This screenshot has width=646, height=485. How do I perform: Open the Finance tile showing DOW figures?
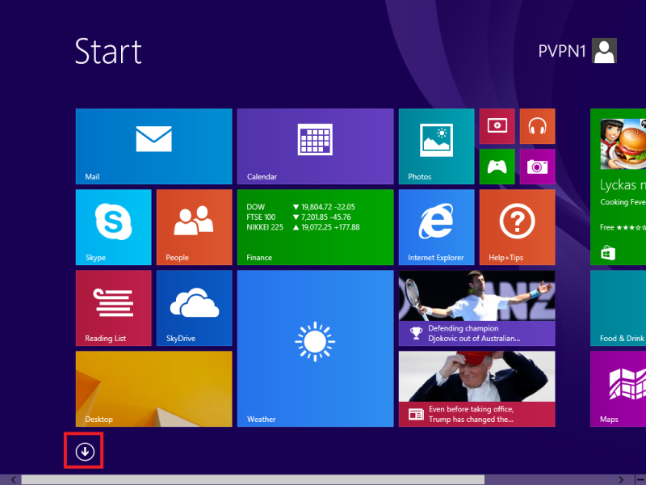tap(315, 227)
